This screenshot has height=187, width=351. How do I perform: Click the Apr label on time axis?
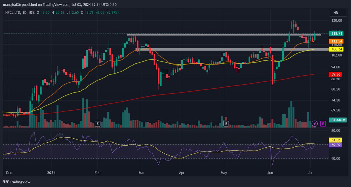point(182,173)
